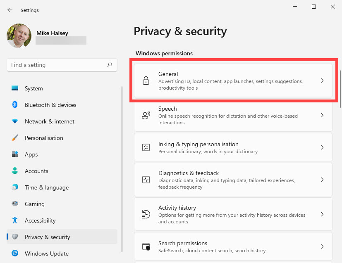Open Inking & typing personalisation title
The height and width of the screenshot is (263, 342).
[x=198, y=144]
